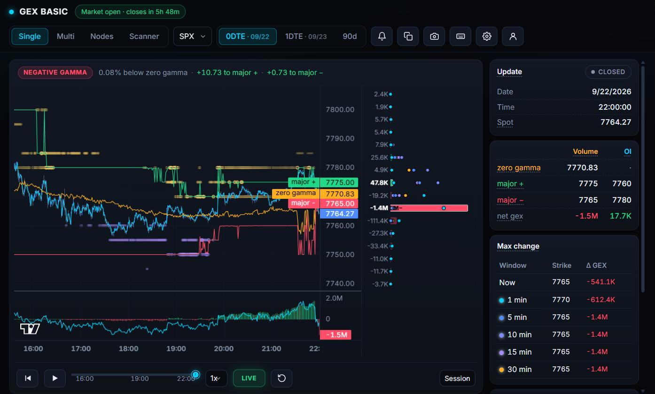Click the Market open status pill
The width and height of the screenshot is (655, 394).
tap(130, 12)
